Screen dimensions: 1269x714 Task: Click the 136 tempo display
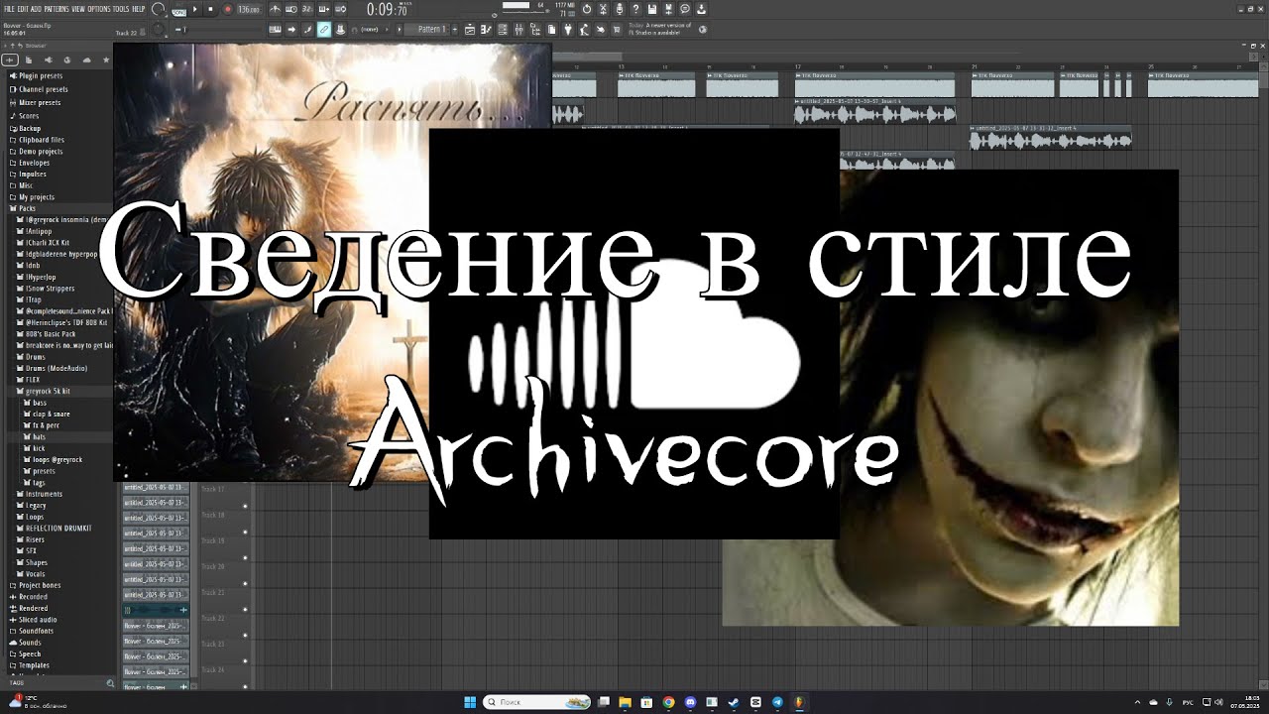click(249, 9)
